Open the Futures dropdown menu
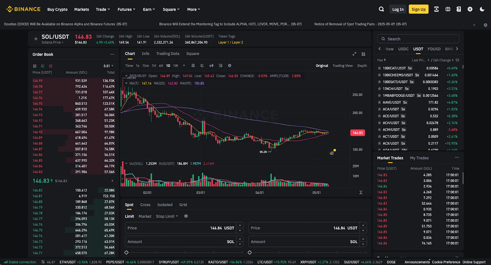Viewport: 491px width, 265px height. (x=126, y=9)
